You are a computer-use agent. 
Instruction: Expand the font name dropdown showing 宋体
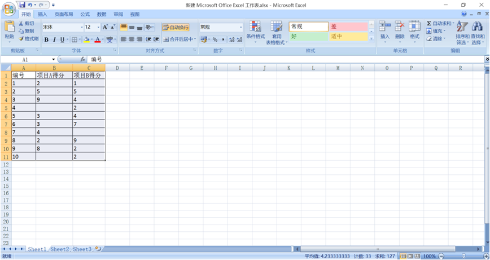pyautogui.click(x=81, y=27)
